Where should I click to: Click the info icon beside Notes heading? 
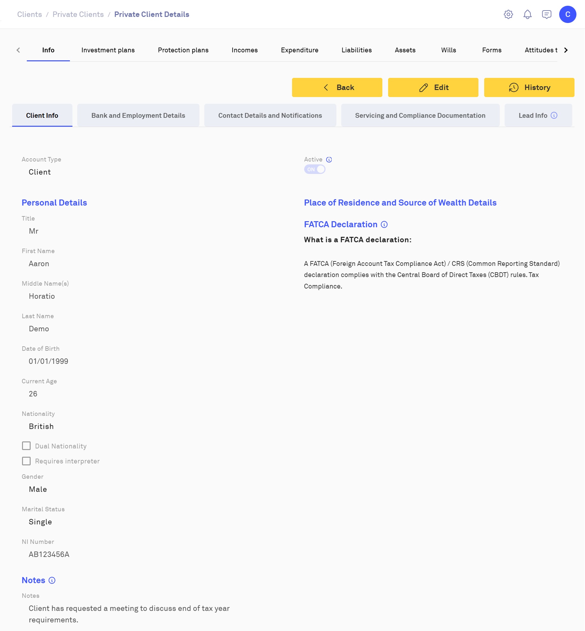click(52, 581)
